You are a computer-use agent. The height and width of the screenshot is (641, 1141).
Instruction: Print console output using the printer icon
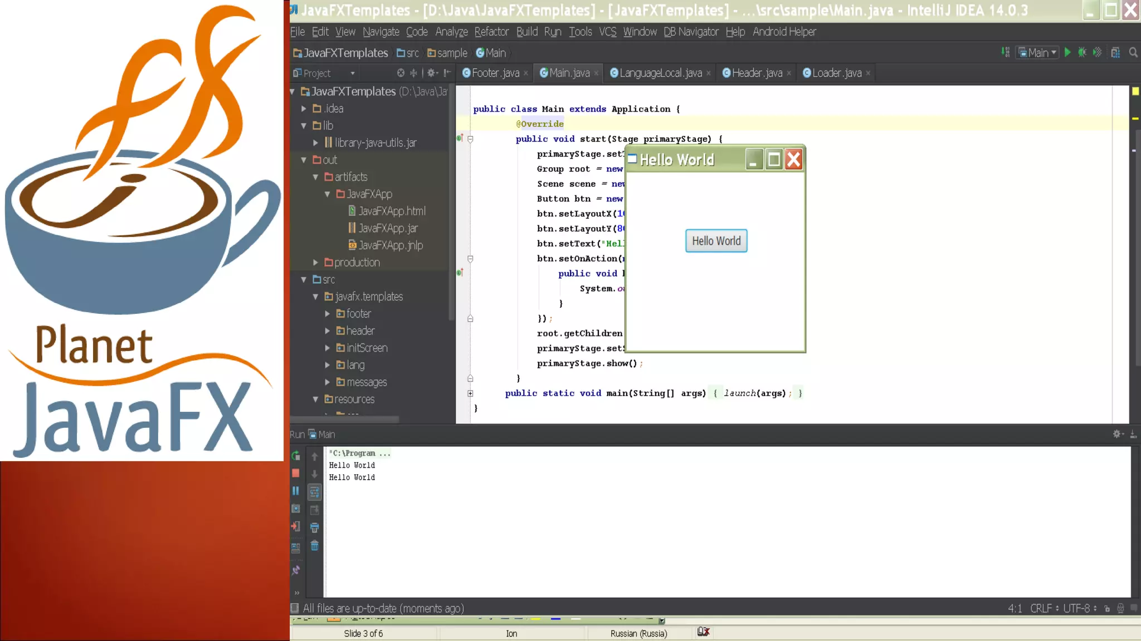tap(314, 527)
